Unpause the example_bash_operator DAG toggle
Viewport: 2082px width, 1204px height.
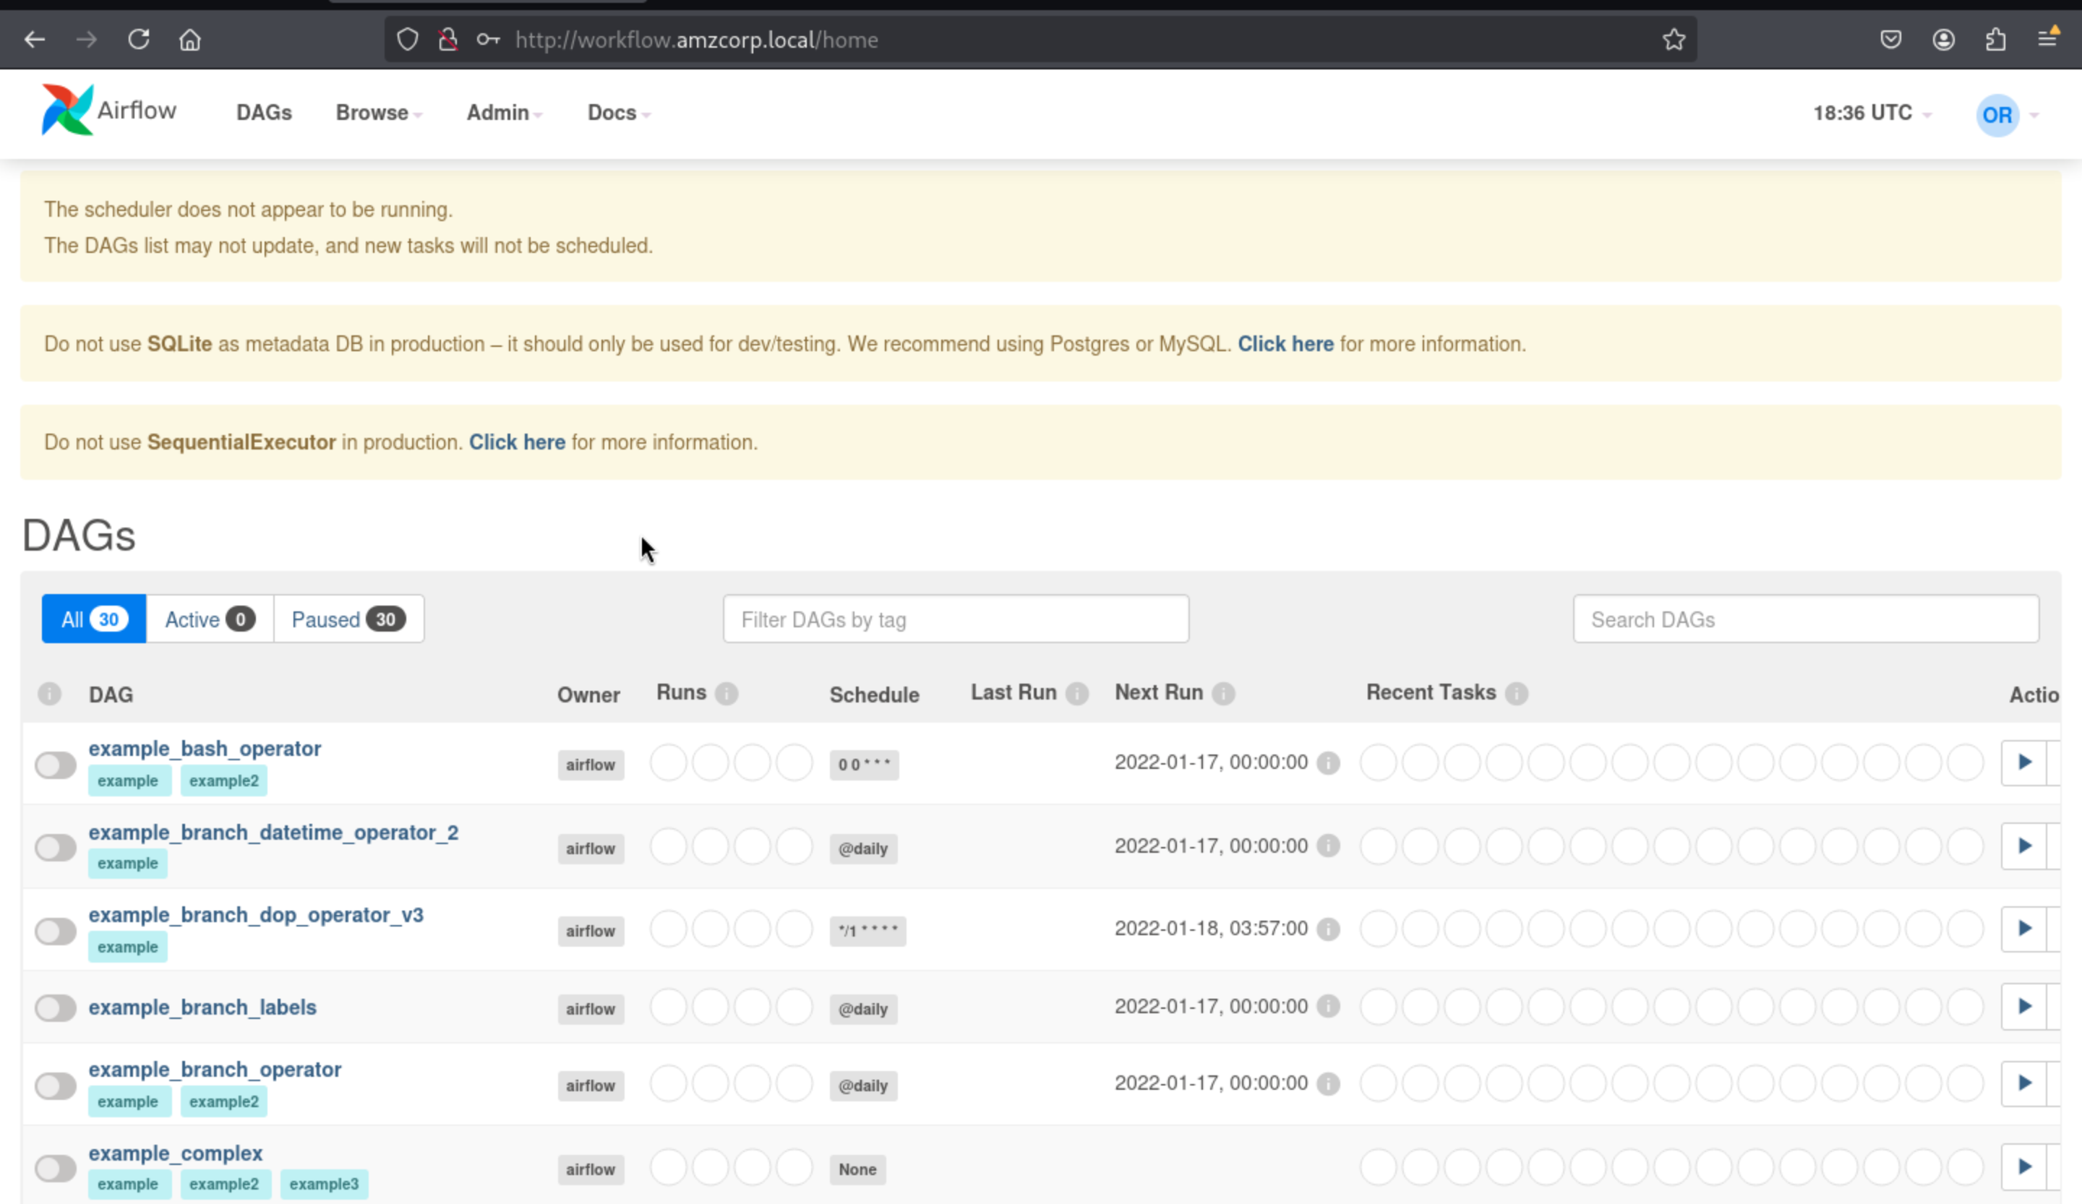56,765
